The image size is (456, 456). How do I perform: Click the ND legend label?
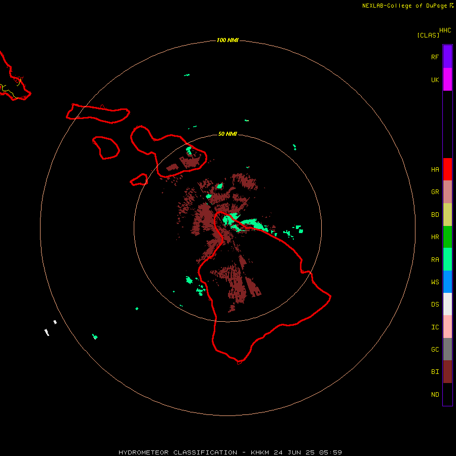click(x=435, y=395)
